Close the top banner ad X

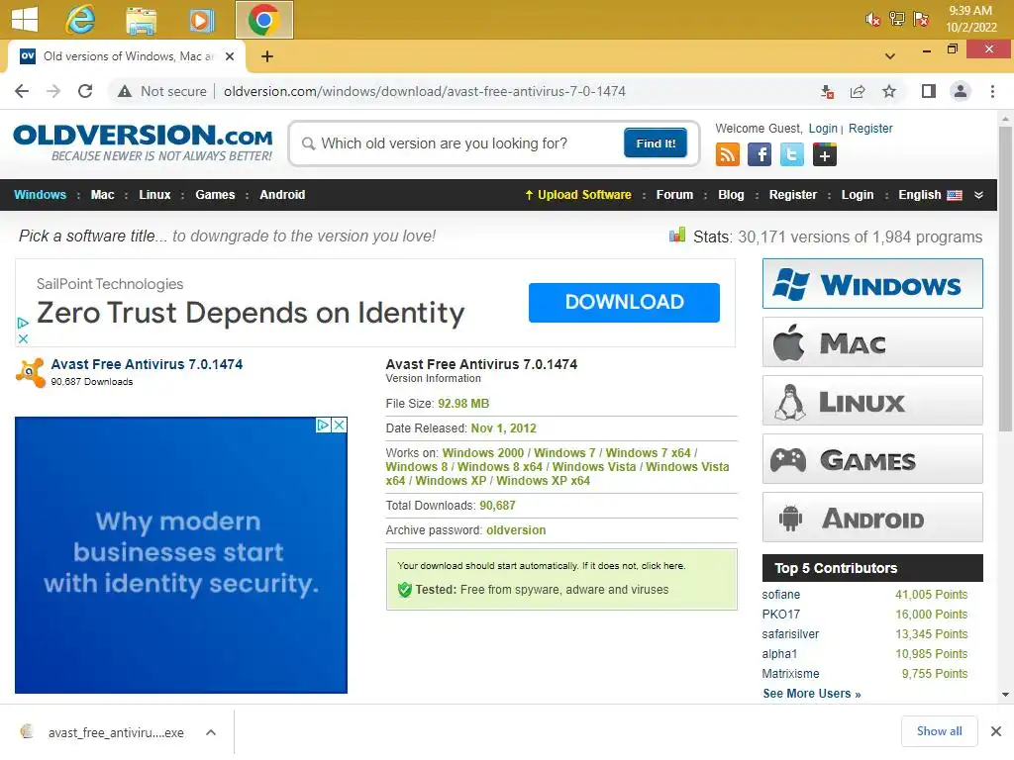[x=23, y=338]
